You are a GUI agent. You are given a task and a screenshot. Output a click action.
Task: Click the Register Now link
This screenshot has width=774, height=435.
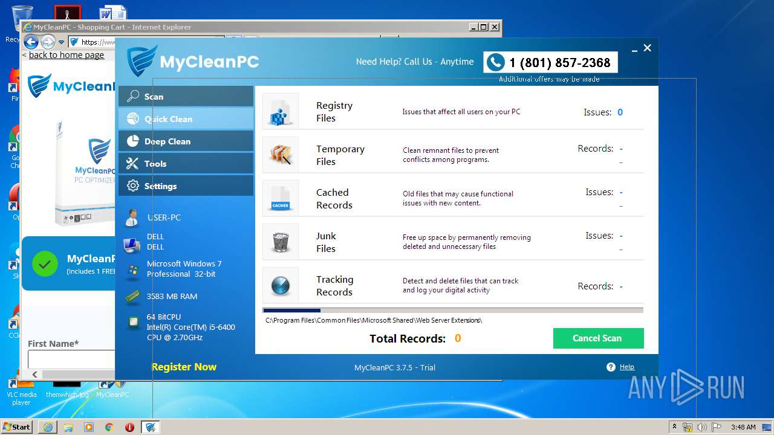[184, 367]
